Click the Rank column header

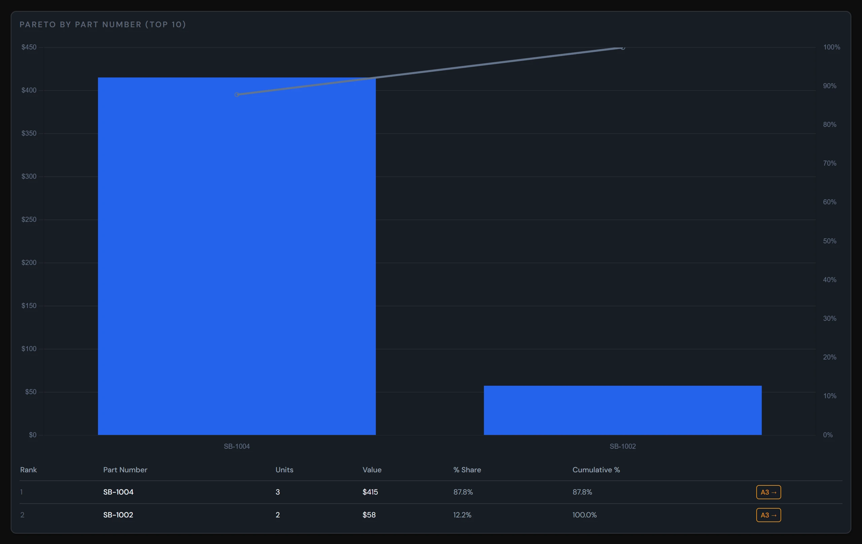tap(28, 470)
